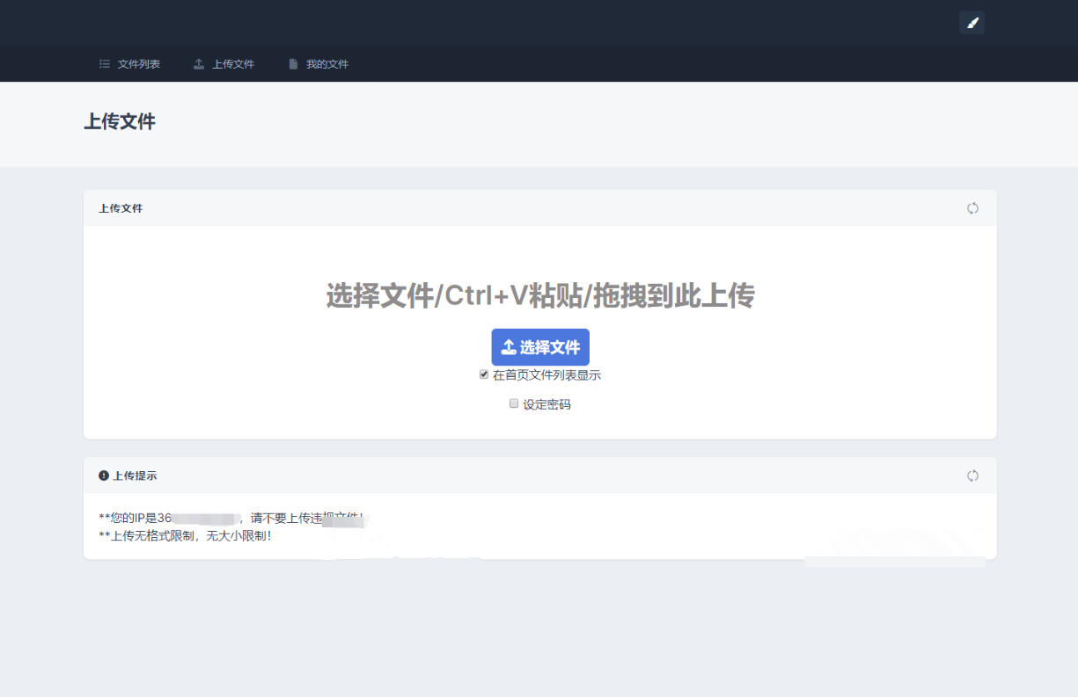
Task: Go to 我的文件 in the navigation bar
Action: [327, 64]
